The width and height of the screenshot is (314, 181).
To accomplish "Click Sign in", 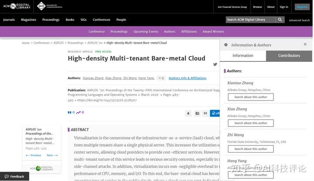I will pos(284,7).
